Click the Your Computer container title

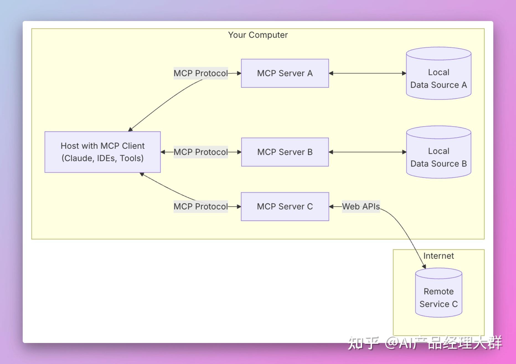coord(258,35)
